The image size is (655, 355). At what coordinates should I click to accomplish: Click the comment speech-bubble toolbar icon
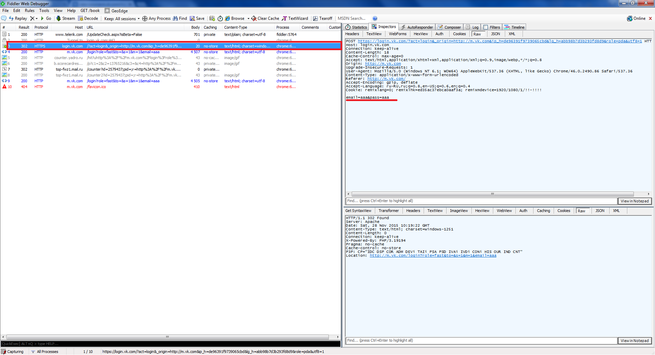pyautogui.click(x=4, y=18)
